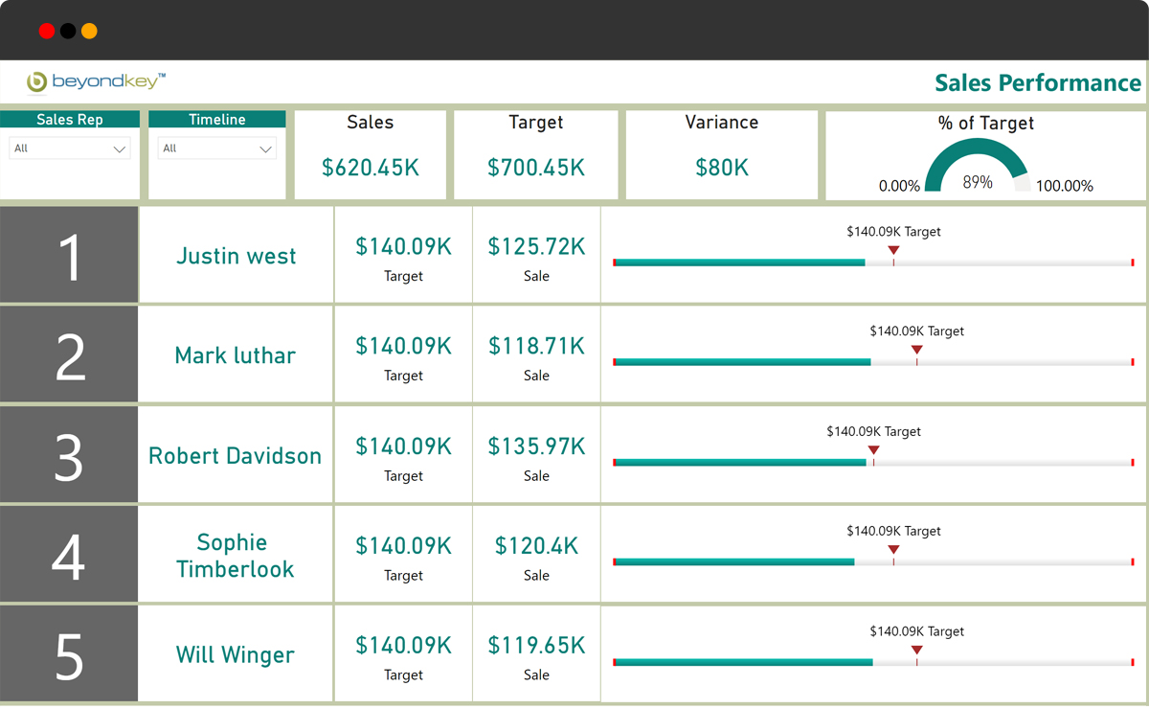The image size is (1149, 709).
Task: Click Will Winger's green progress bar
Action: pyautogui.click(x=742, y=662)
